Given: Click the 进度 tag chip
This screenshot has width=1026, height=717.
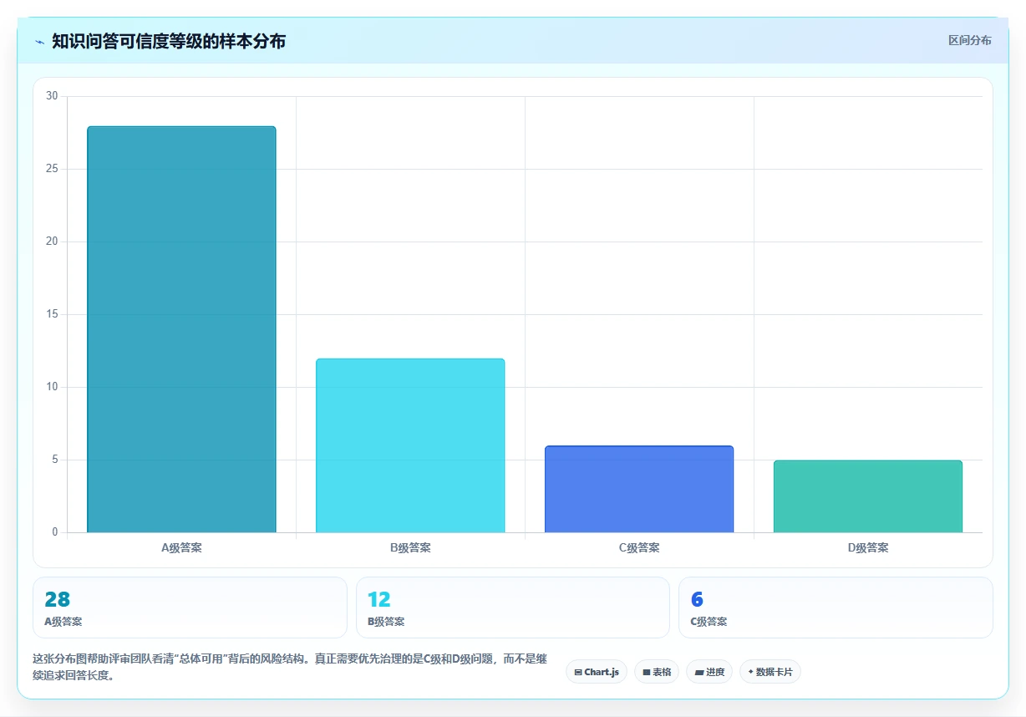Looking at the screenshot, I should coord(709,672).
